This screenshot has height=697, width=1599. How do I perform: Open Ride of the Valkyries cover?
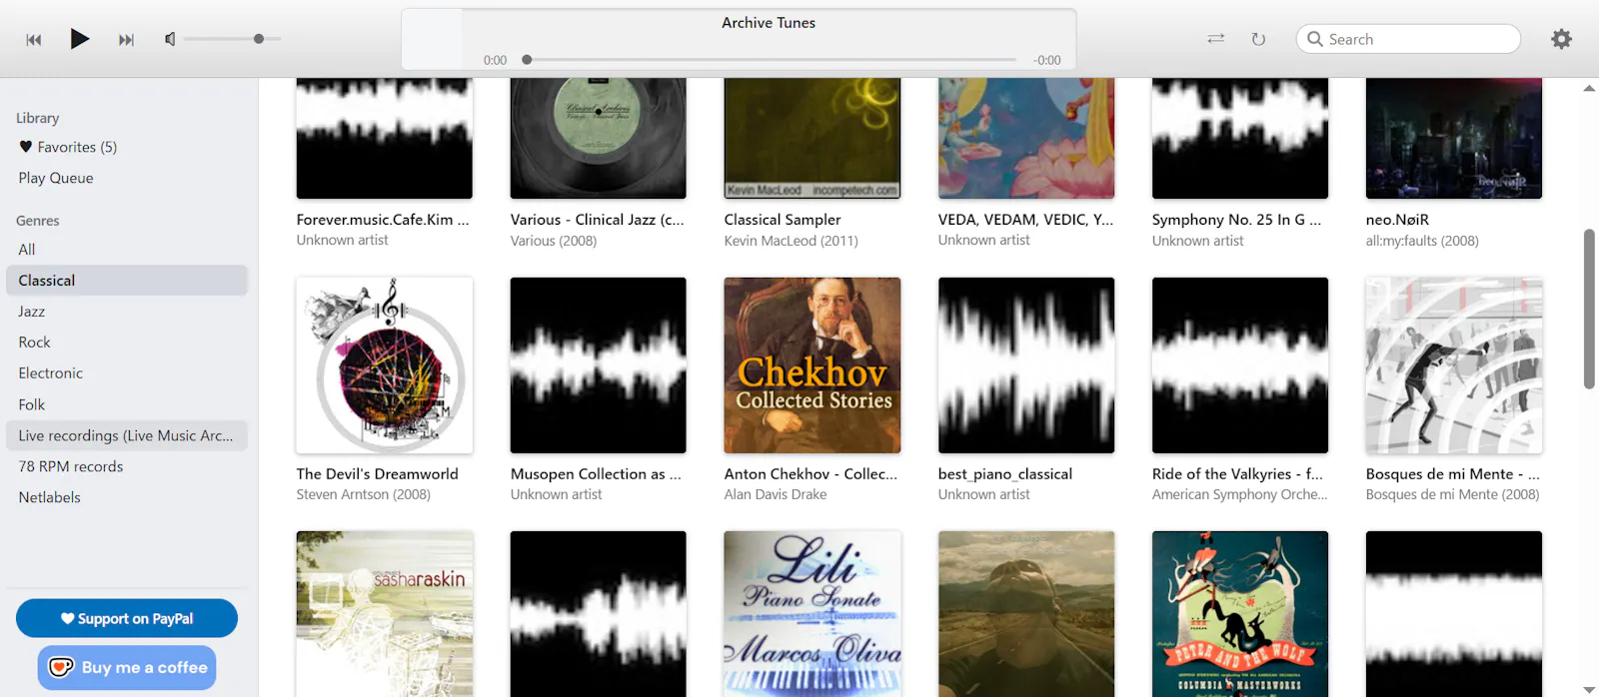1240,365
